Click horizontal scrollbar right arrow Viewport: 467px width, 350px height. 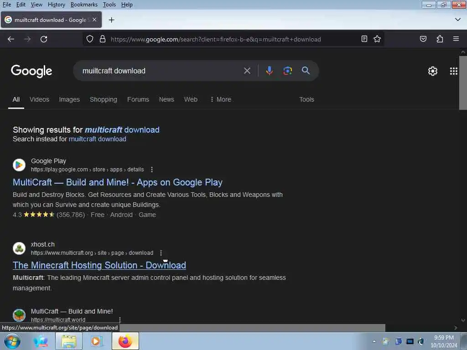[456, 328]
